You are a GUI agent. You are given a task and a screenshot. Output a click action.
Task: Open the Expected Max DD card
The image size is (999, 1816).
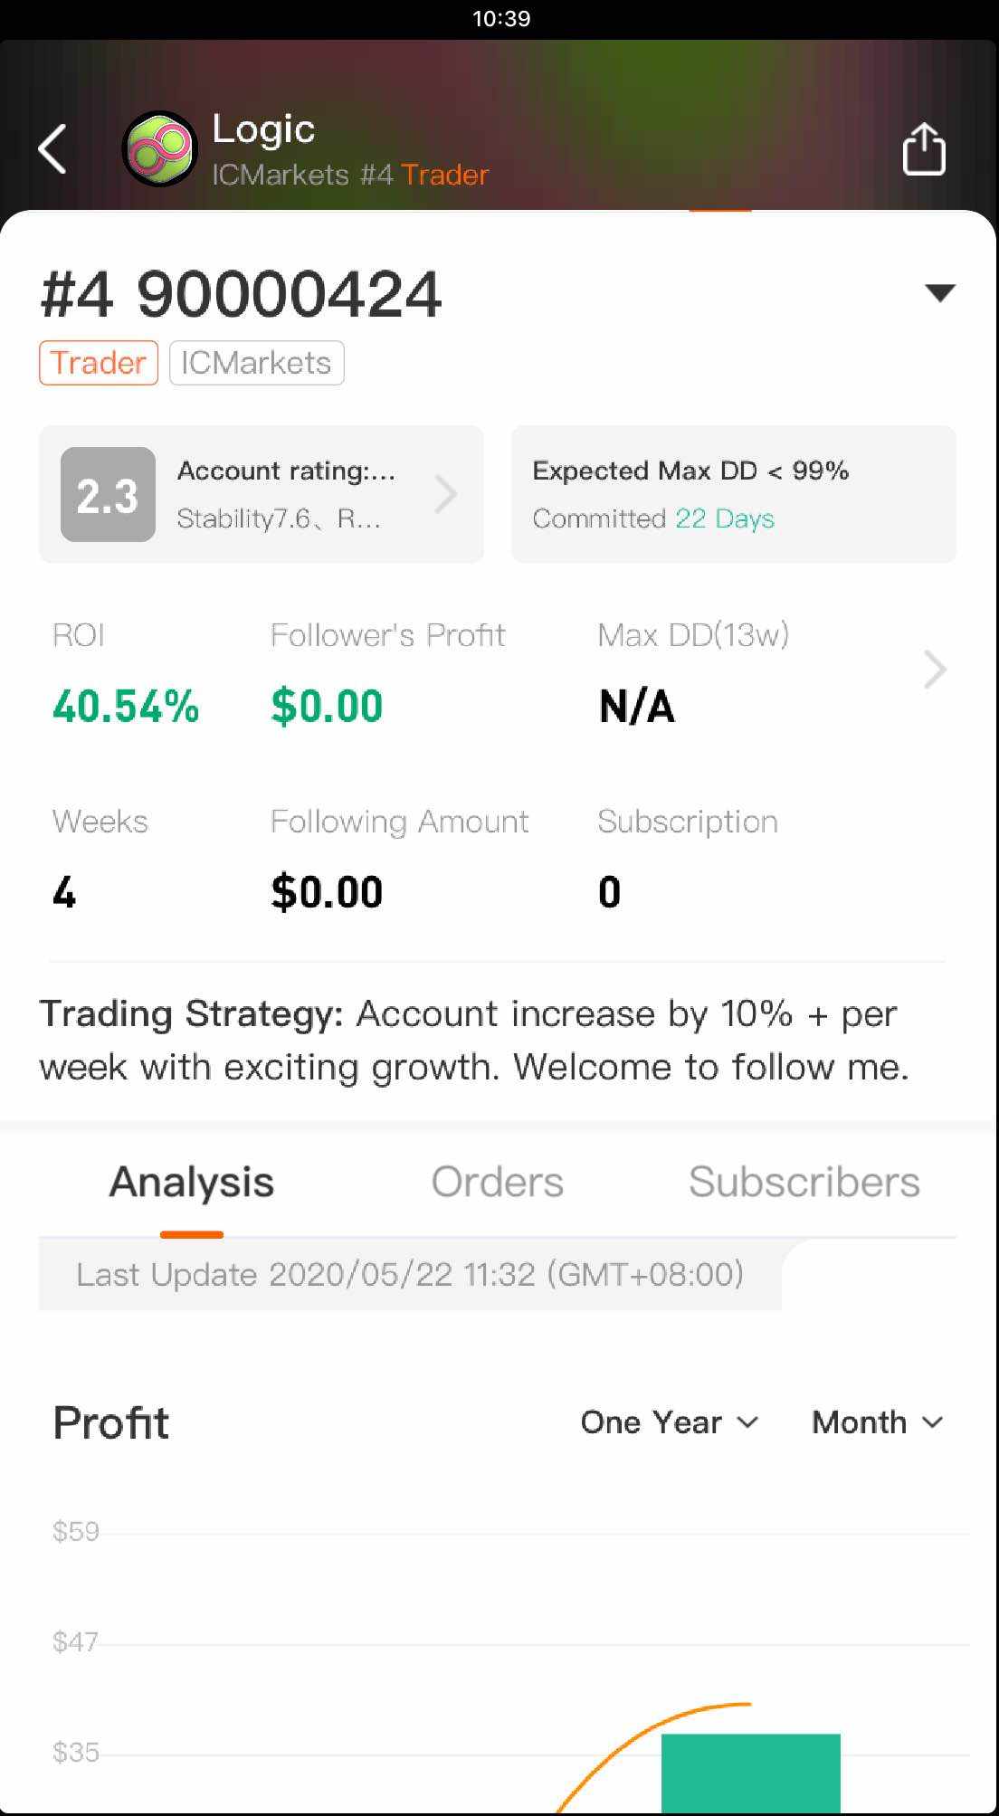pyautogui.click(x=733, y=495)
